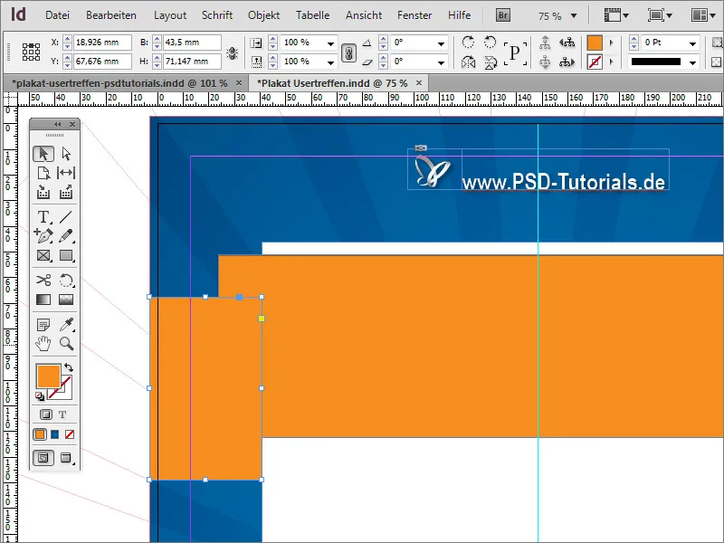Set the transform reference point grid

pyautogui.click(x=31, y=52)
